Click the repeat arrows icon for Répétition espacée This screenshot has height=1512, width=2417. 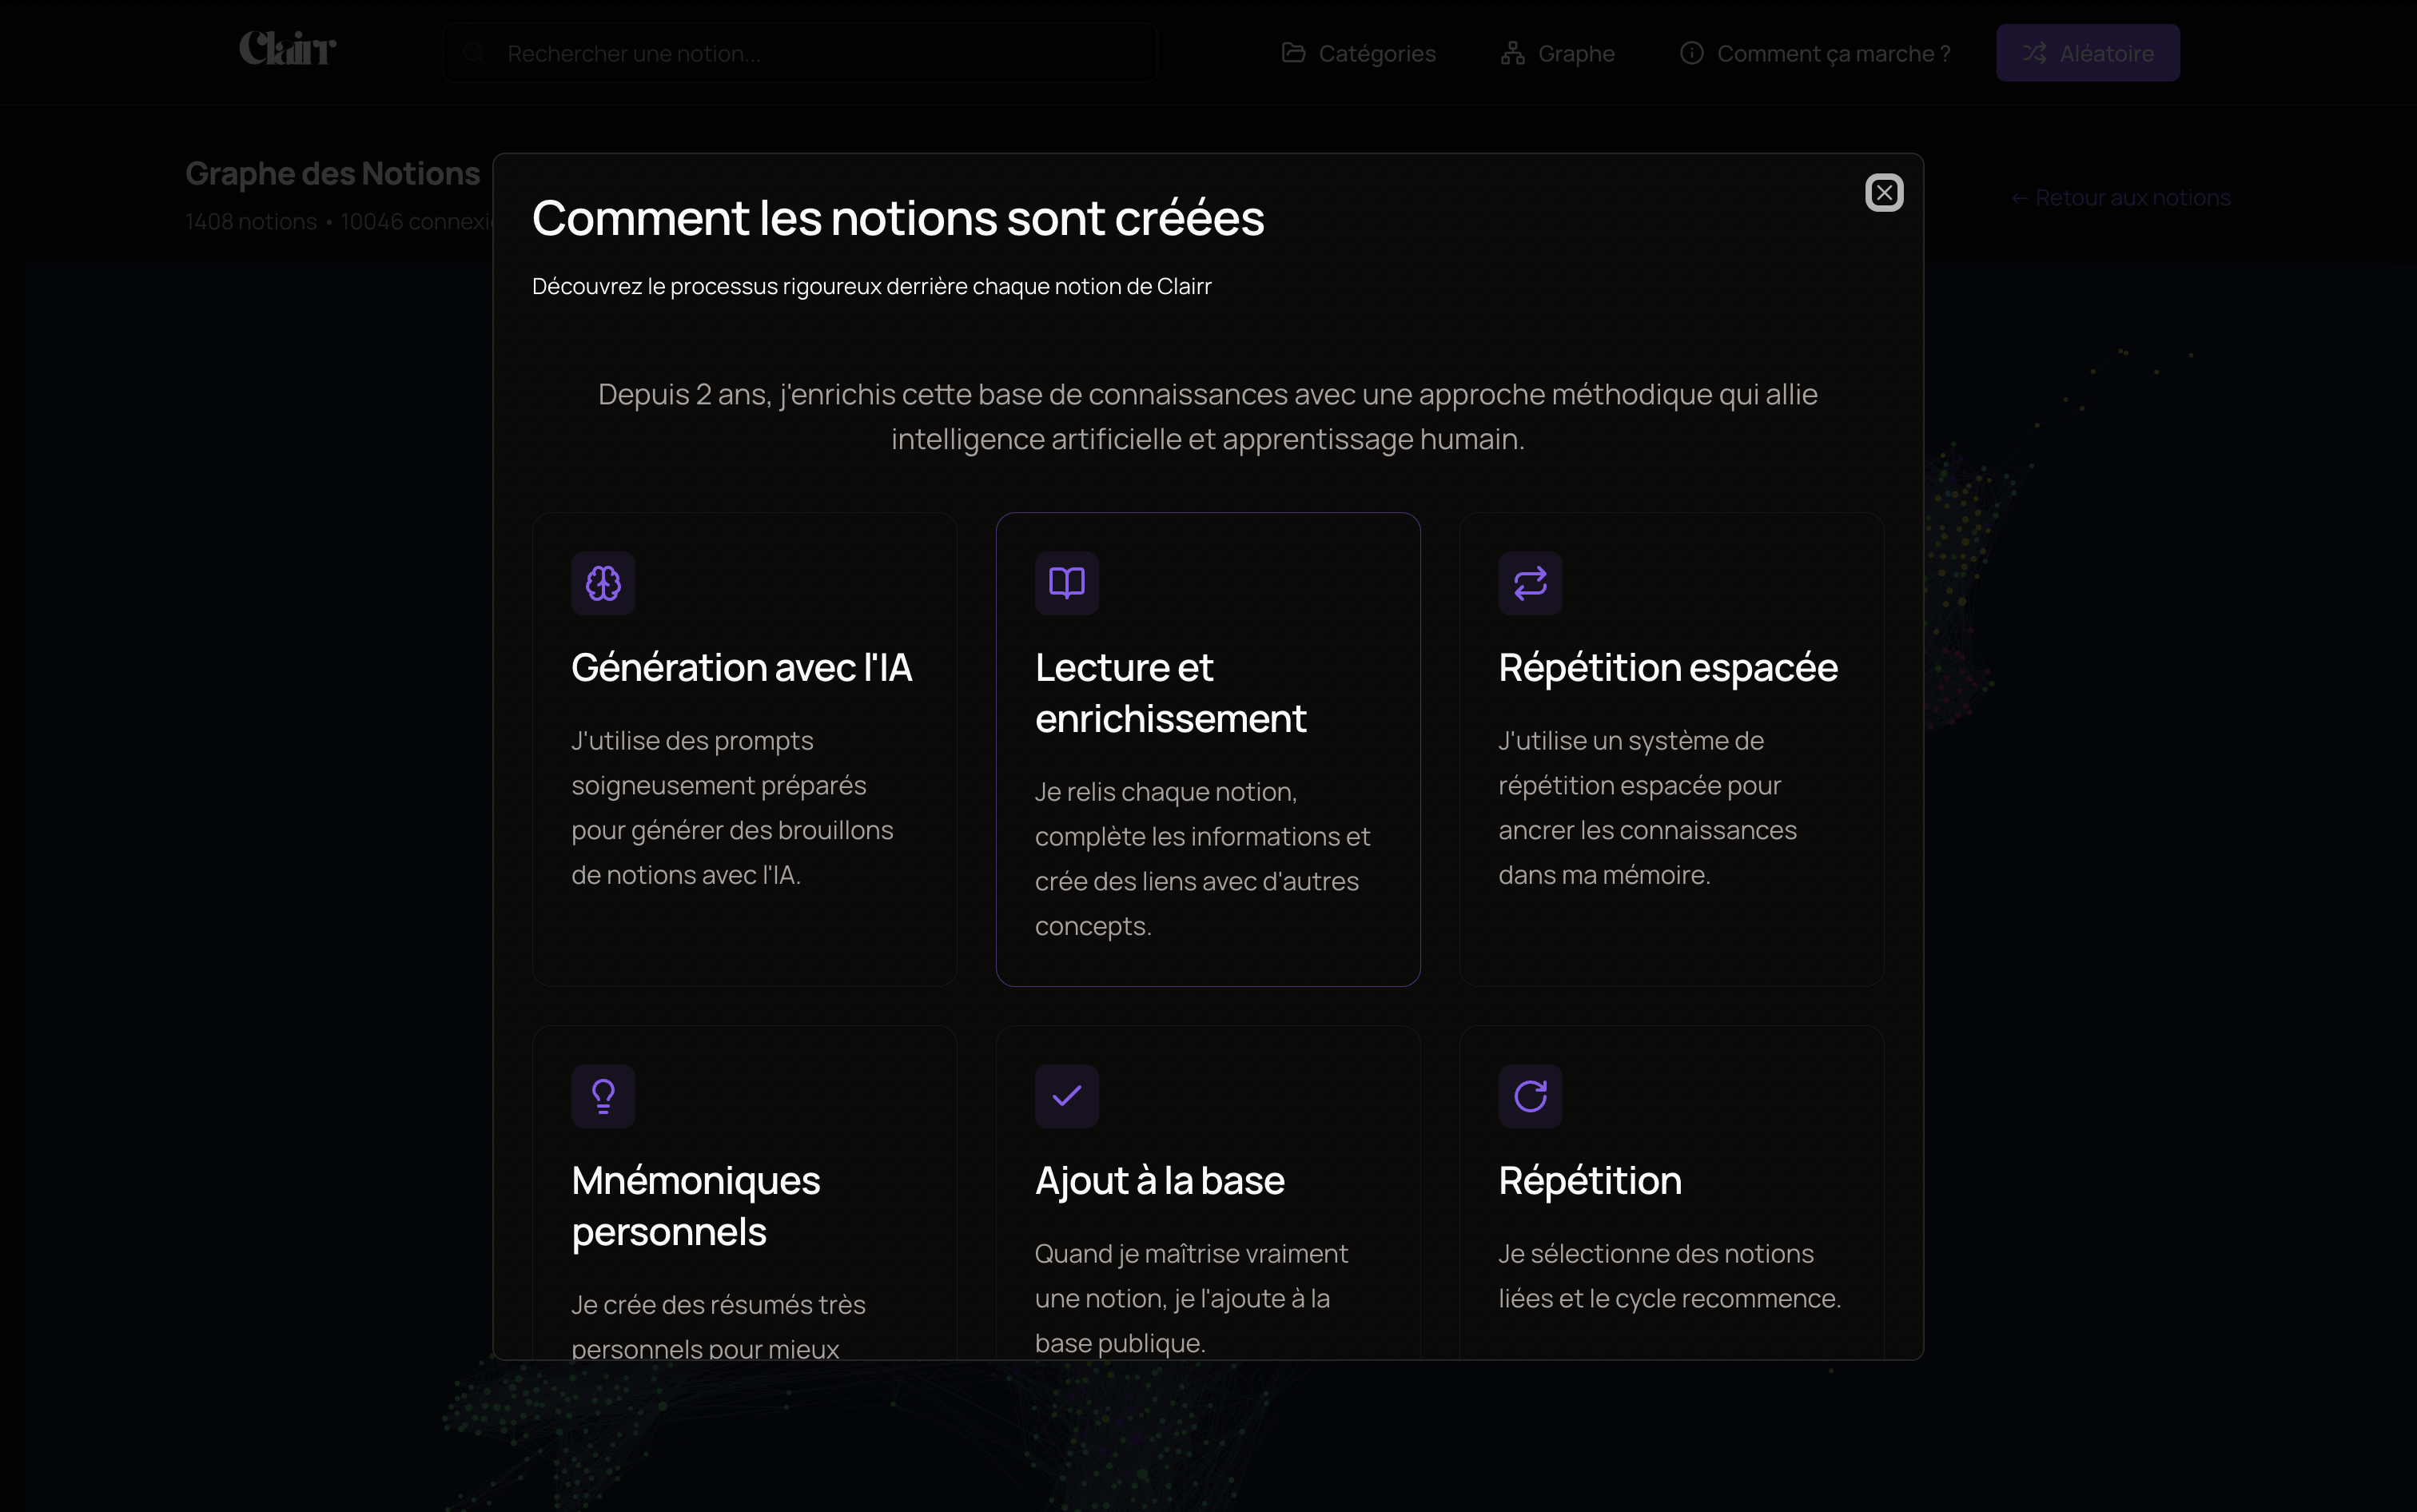coord(1529,583)
